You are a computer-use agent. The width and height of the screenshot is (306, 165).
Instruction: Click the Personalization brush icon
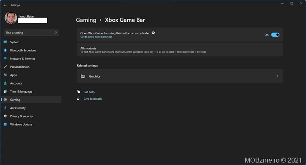(x=5, y=67)
